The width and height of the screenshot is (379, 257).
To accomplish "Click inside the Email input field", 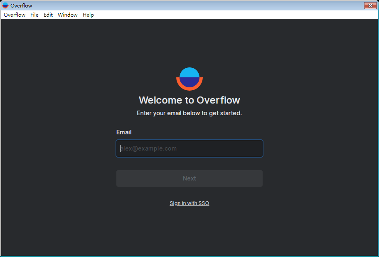I will click(189, 148).
